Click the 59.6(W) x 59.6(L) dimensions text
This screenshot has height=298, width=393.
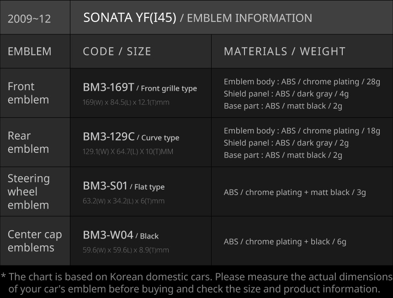[126, 250]
